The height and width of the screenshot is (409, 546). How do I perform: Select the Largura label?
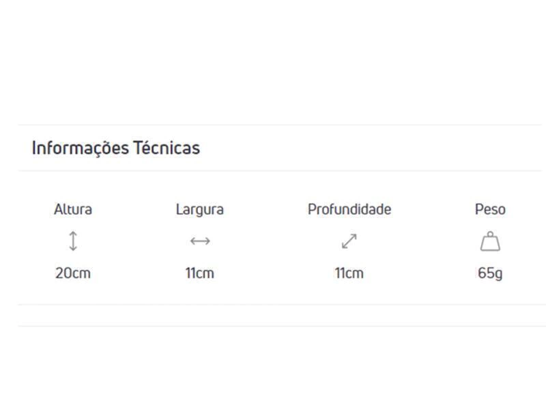(200, 209)
